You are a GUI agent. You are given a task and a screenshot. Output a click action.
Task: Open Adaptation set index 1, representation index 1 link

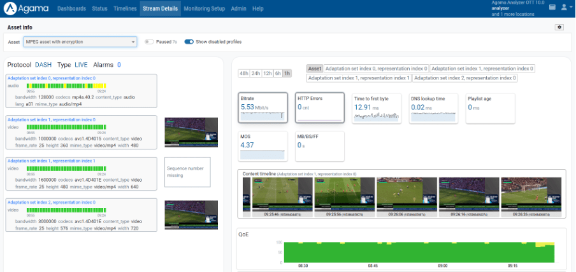point(51,161)
